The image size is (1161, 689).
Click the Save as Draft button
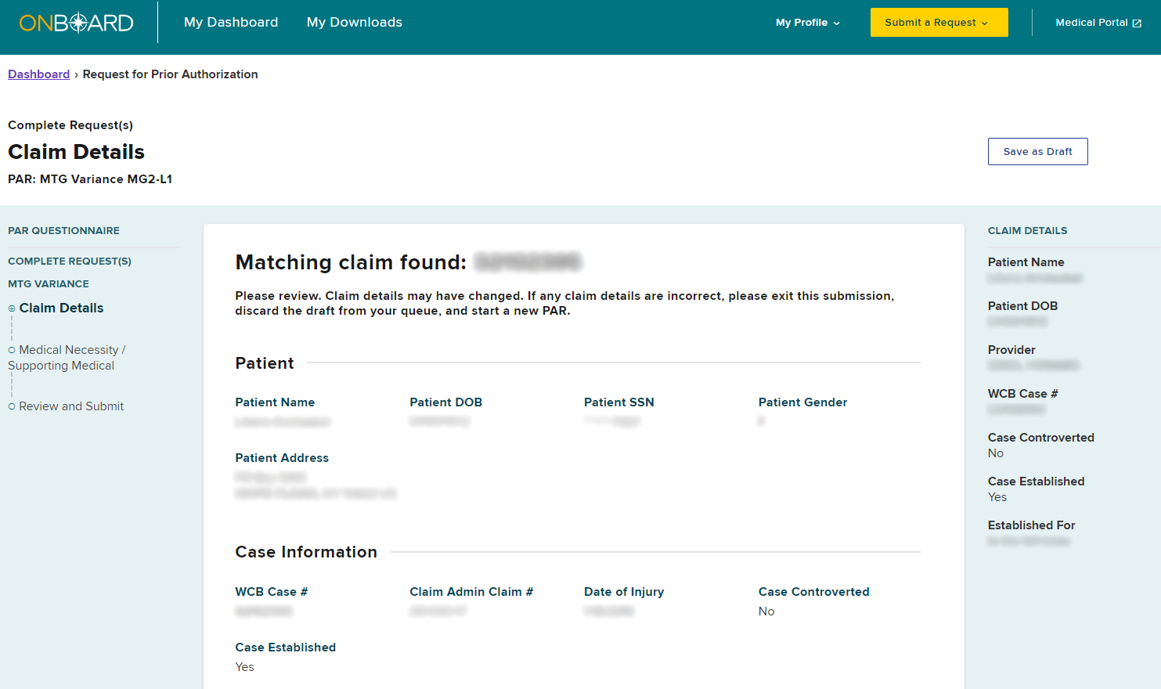point(1037,152)
